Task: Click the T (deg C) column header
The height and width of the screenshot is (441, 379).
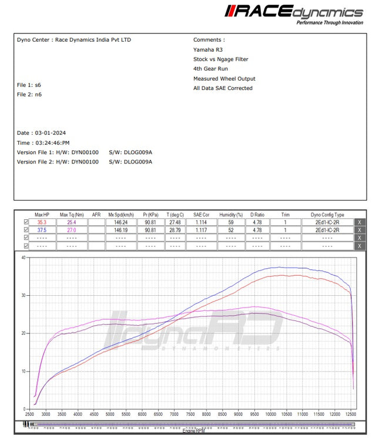Action: pyautogui.click(x=175, y=215)
